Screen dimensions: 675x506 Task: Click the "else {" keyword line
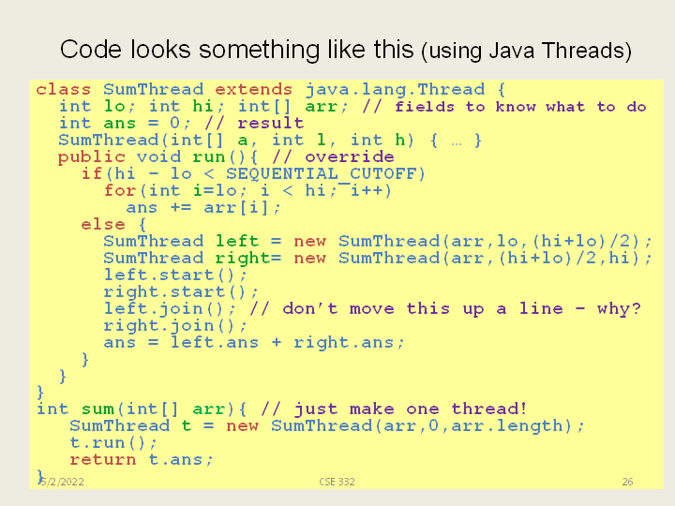(113, 225)
